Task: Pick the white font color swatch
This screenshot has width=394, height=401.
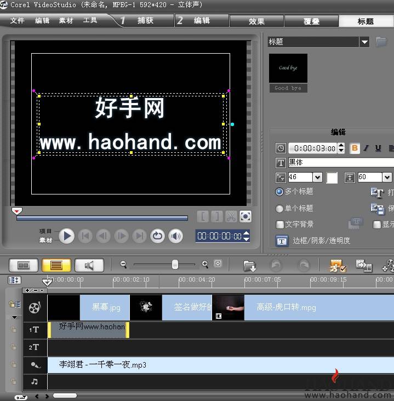Action: pyautogui.click(x=332, y=177)
